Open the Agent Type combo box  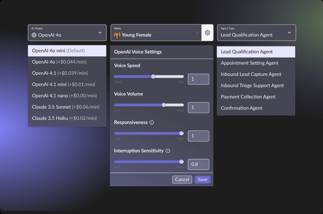click(257, 33)
